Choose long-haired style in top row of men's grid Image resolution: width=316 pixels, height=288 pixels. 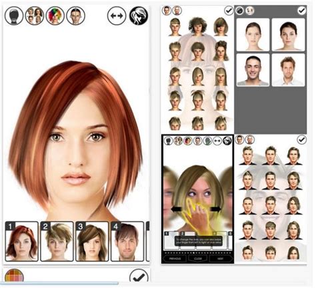pyautogui.click(x=294, y=156)
